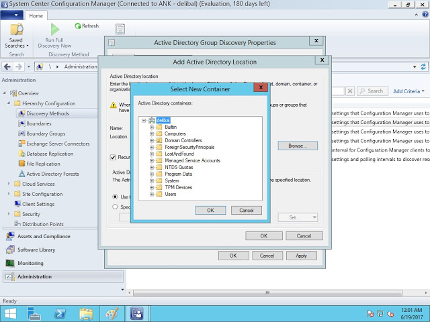The image size is (430, 322).
Task: Expand the Domain Controllers container
Action: point(152,140)
